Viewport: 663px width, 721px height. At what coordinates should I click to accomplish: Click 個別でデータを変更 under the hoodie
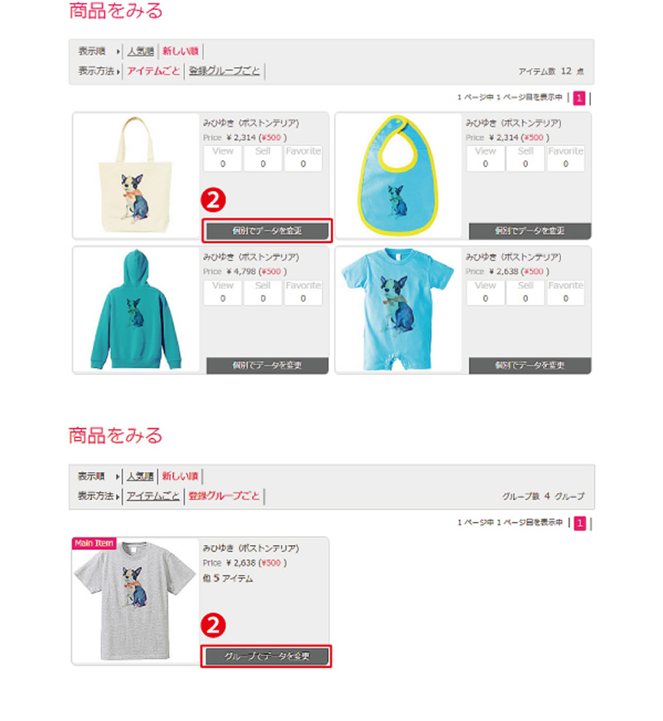coord(267,366)
